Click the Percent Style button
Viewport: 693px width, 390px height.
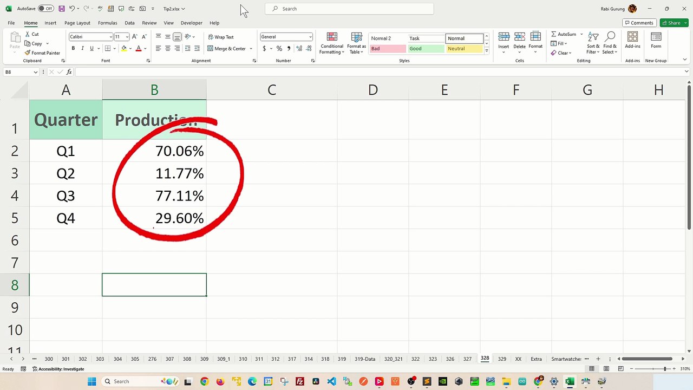point(279,48)
